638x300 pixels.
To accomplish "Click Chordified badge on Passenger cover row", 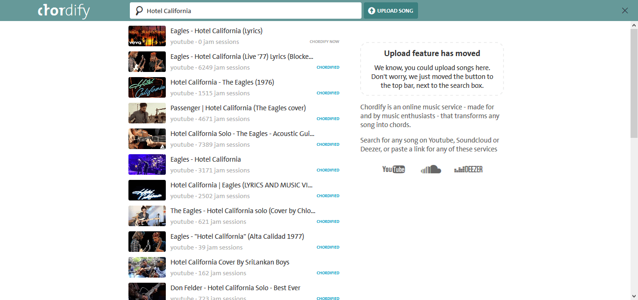I will pos(328,119).
